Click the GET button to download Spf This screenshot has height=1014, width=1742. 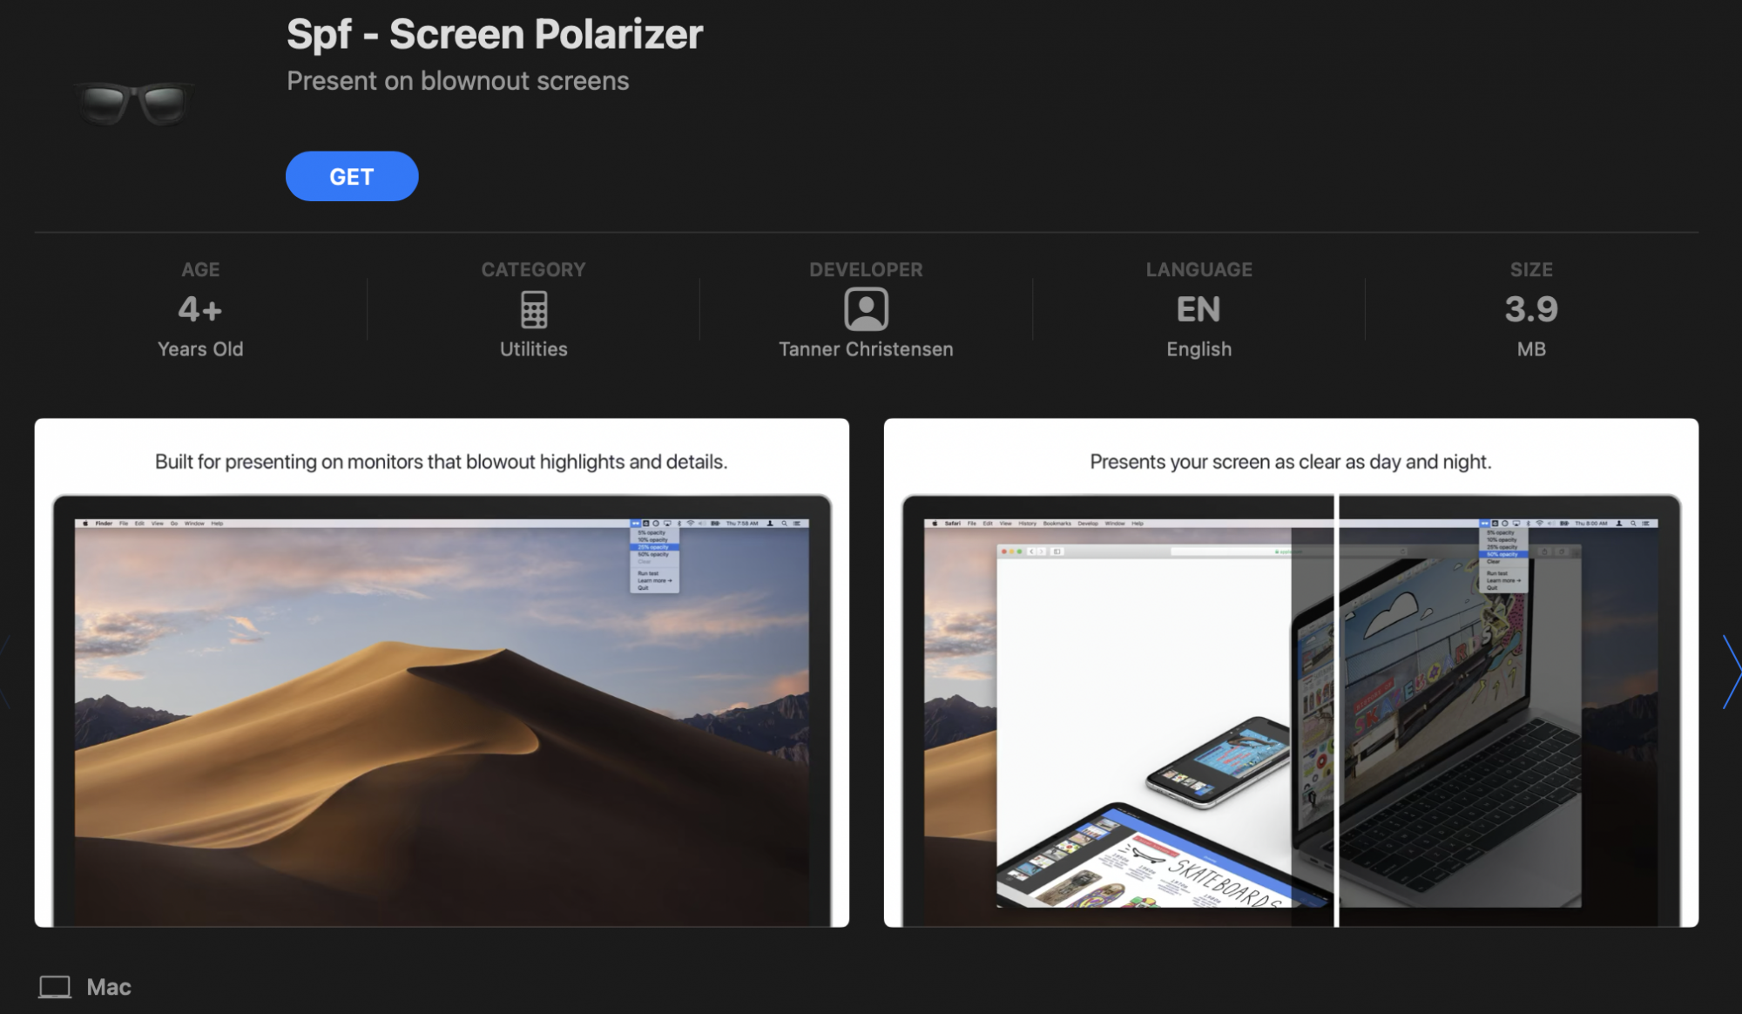coord(352,176)
